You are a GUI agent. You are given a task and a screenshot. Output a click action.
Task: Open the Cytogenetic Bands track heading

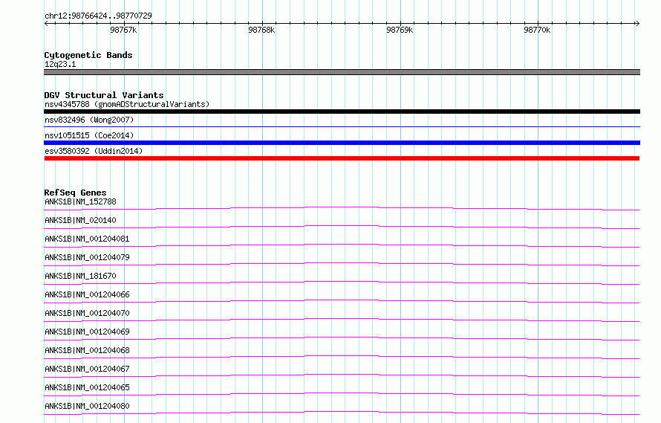[88, 55]
